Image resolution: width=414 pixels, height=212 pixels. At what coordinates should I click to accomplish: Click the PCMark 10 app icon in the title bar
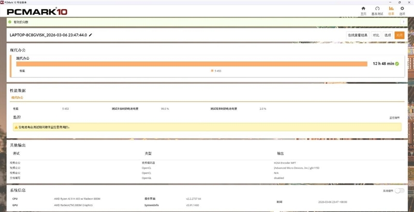pyautogui.click(x=2, y=2)
